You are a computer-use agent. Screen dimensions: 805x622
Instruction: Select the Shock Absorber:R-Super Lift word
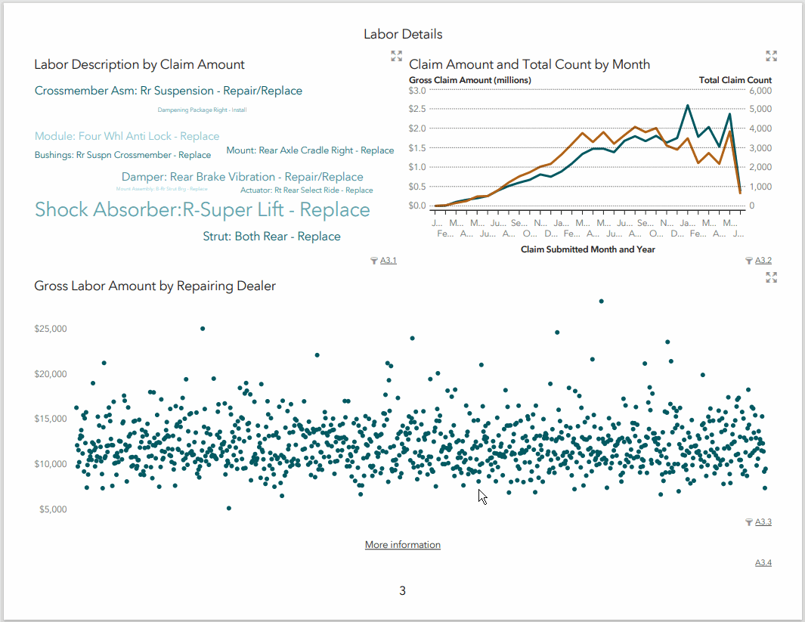tap(203, 209)
